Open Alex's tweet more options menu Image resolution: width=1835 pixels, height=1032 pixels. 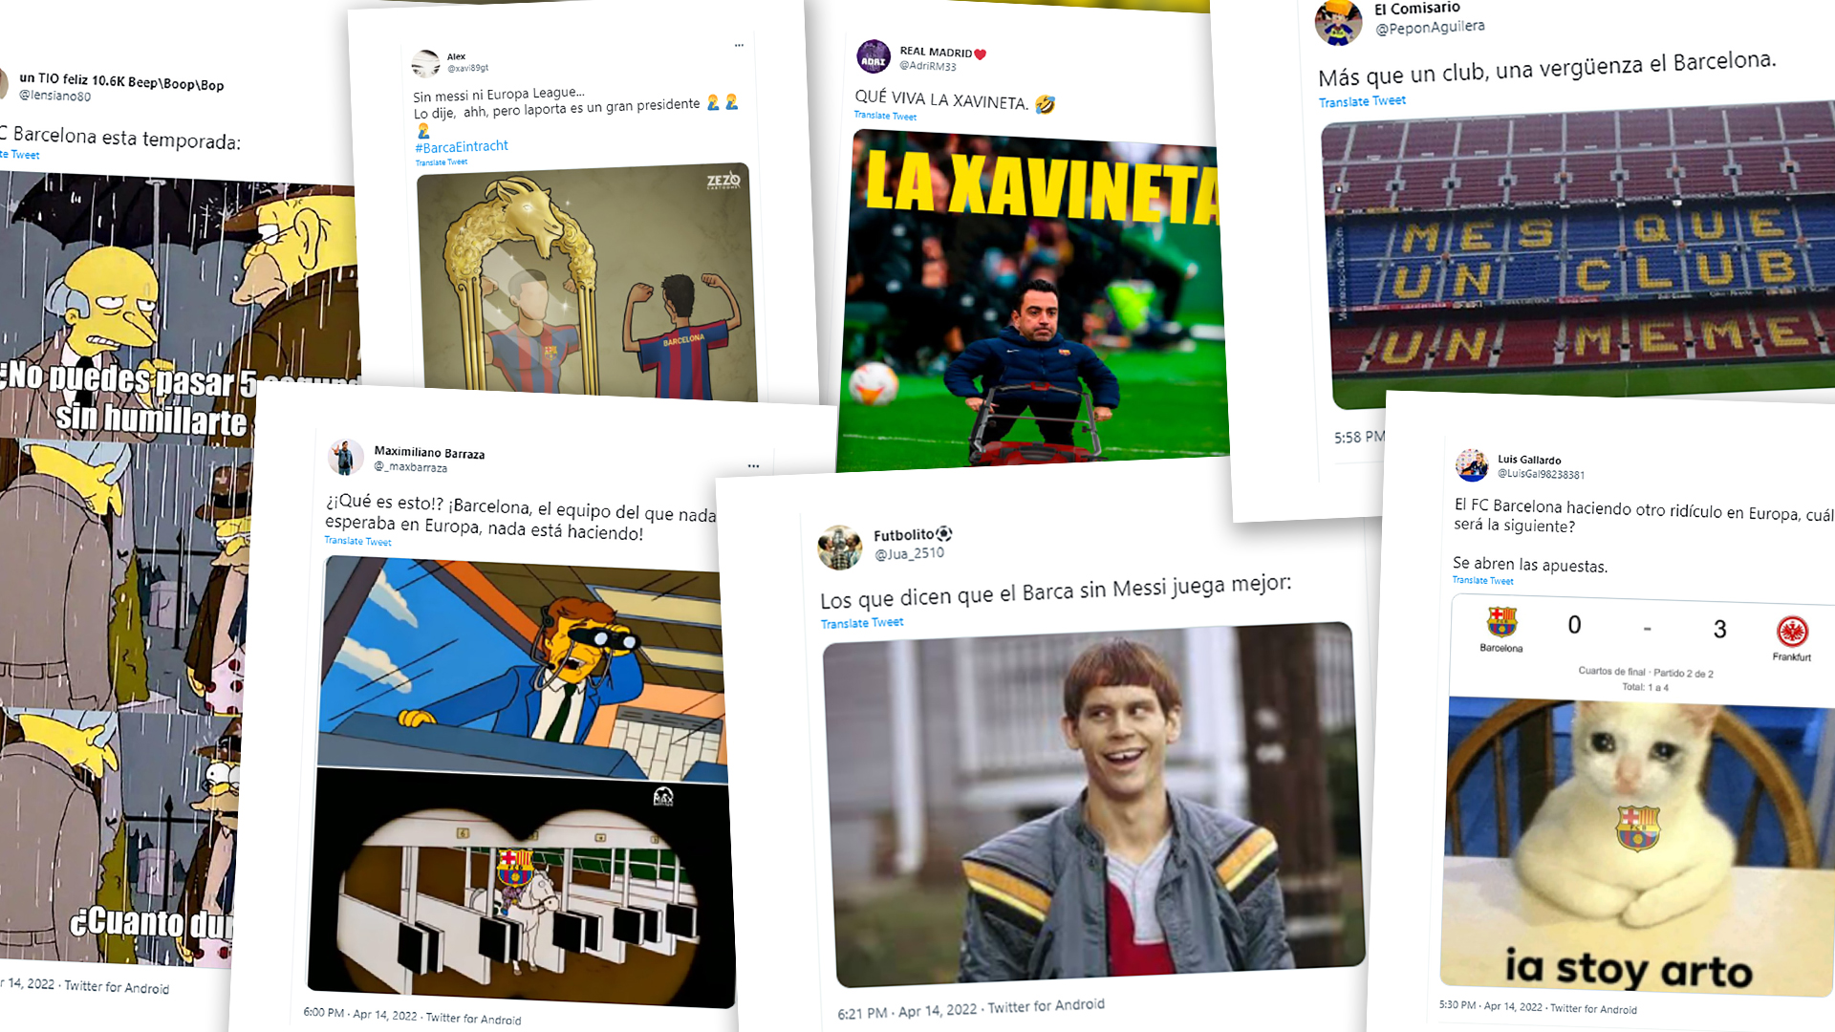coord(739,45)
